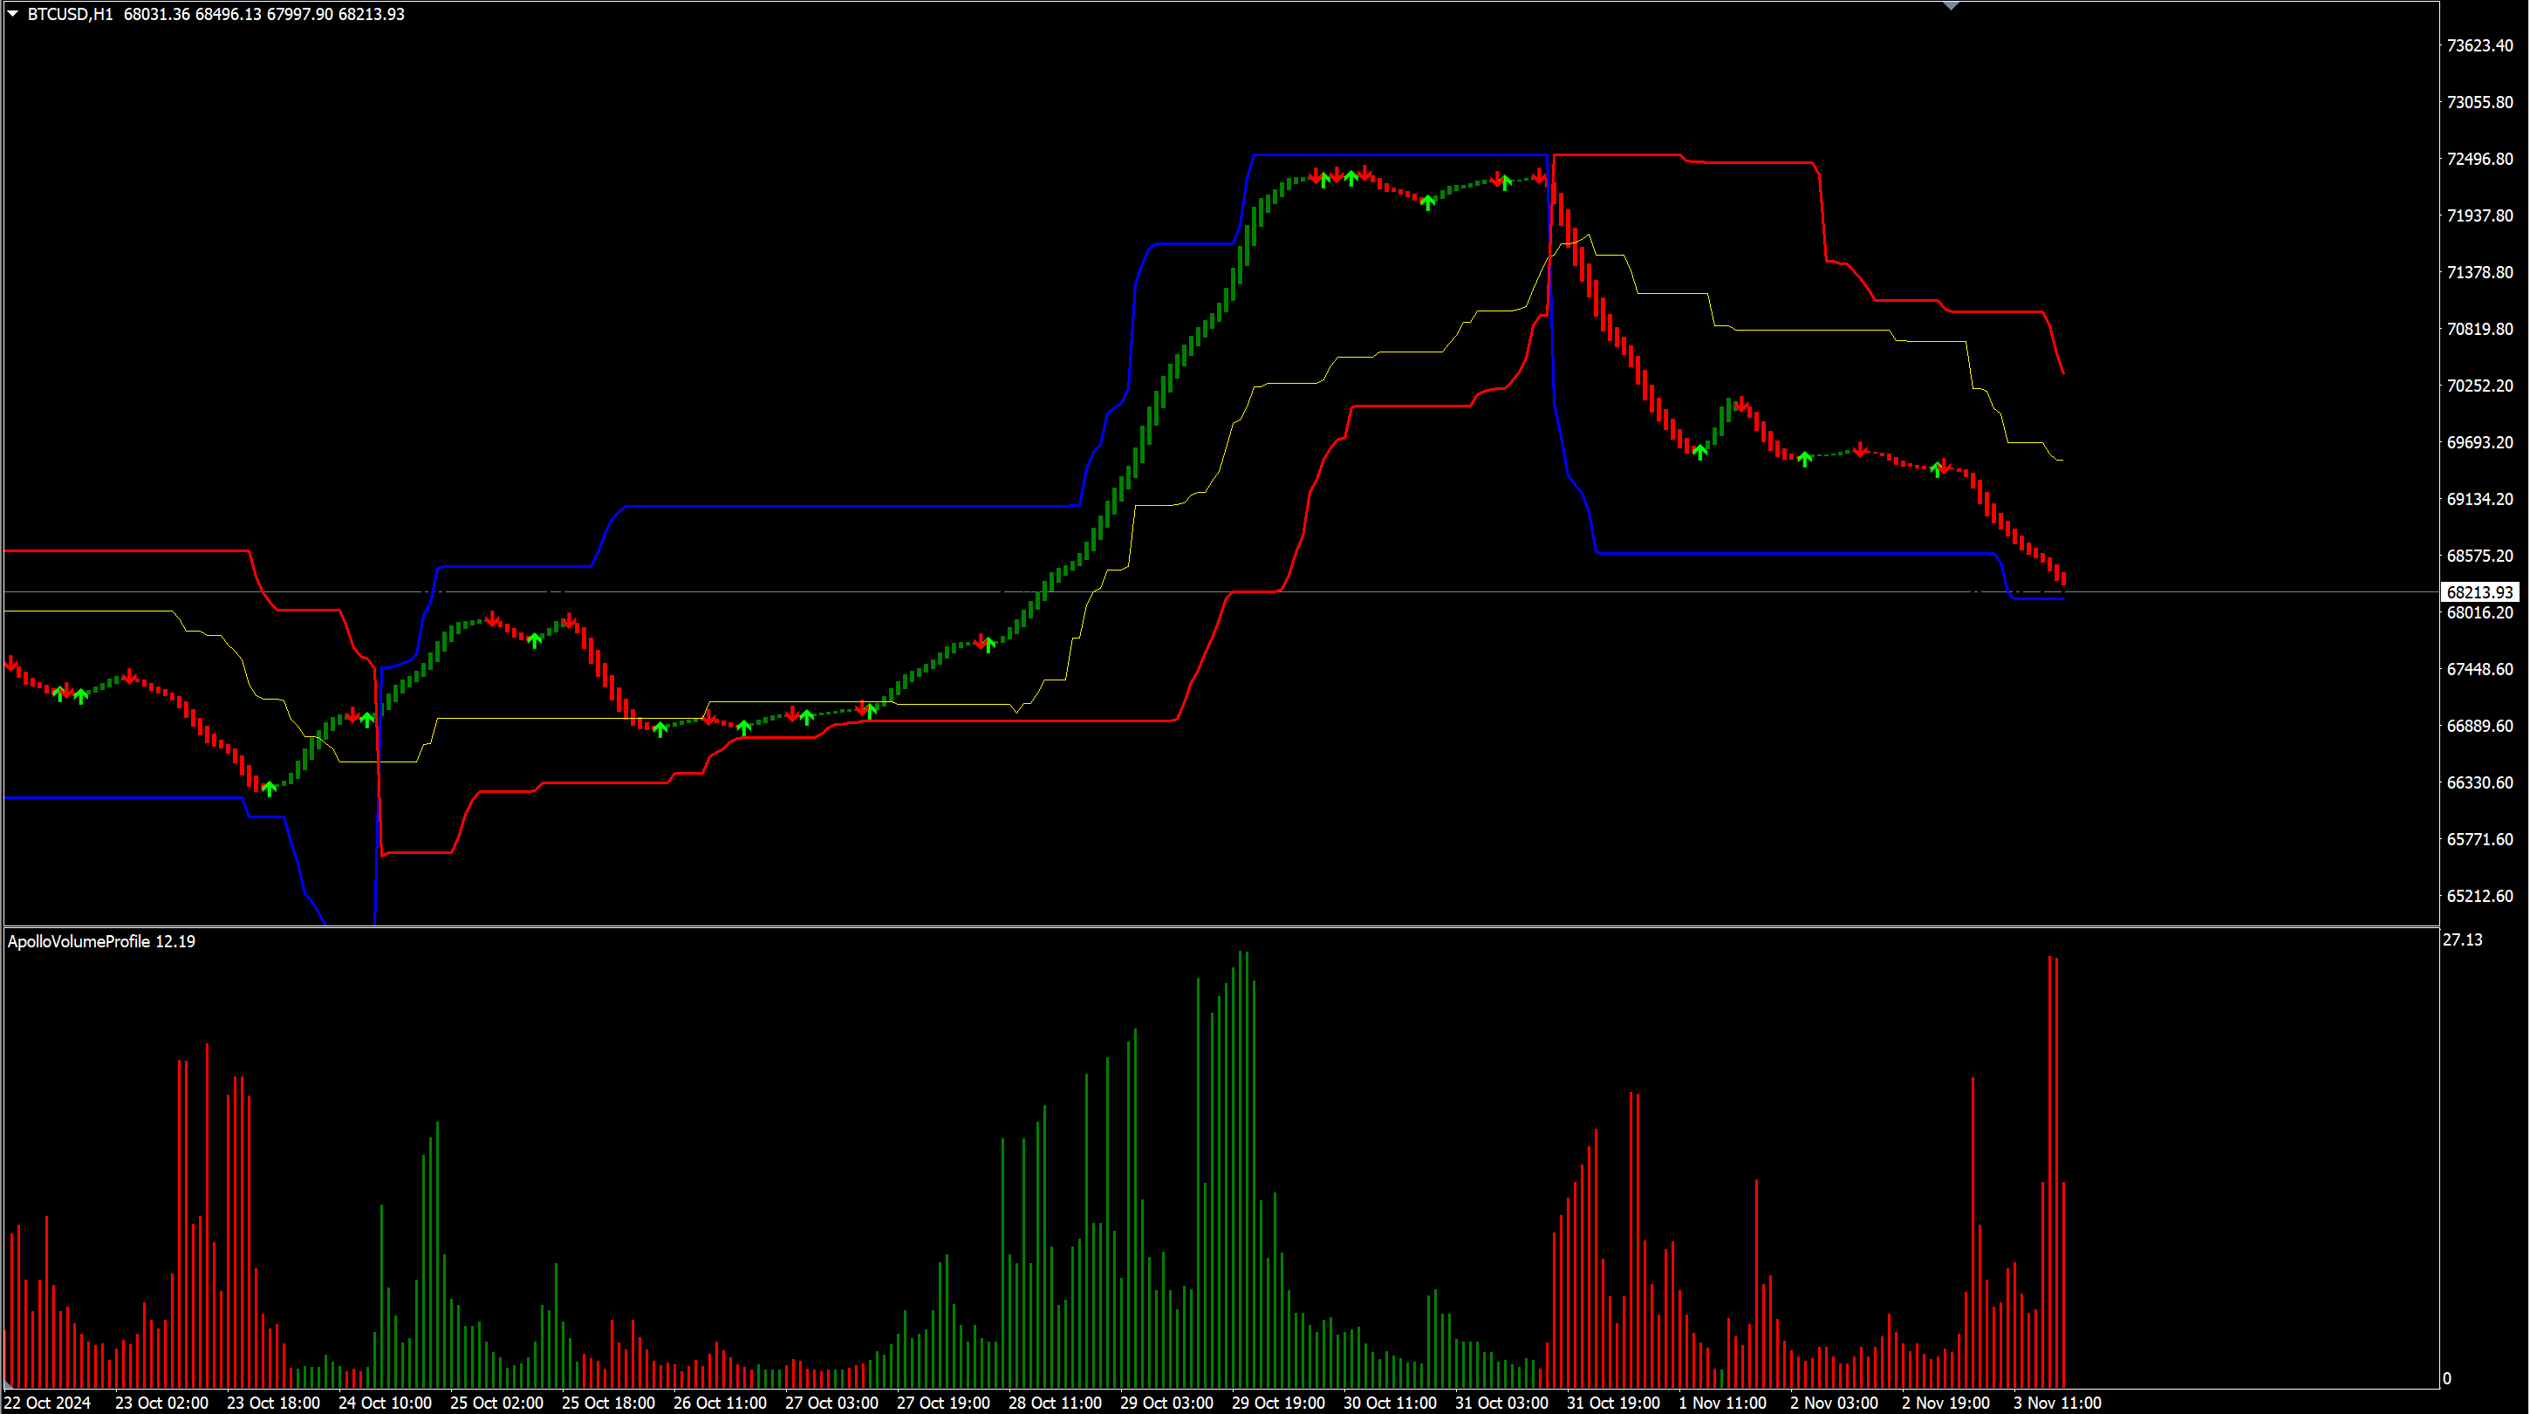The image size is (2530, 1414).
Task: Click price scale value 68575.20
Action: (x=2480, y=556)
